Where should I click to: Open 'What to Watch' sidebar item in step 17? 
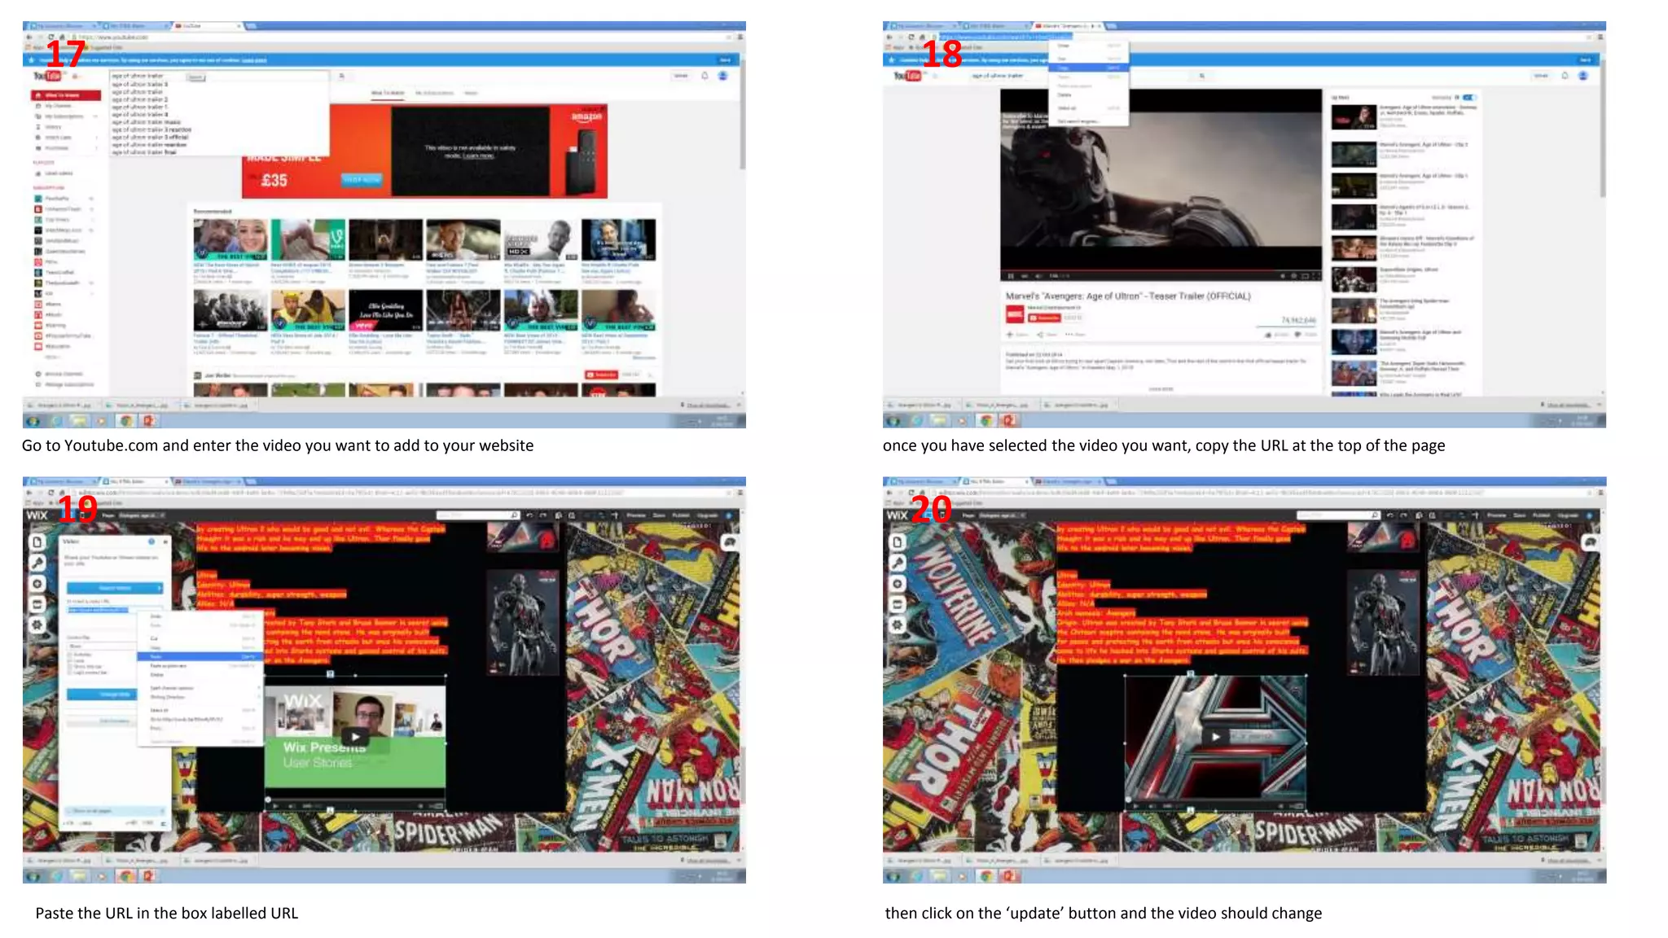(66, 95)
